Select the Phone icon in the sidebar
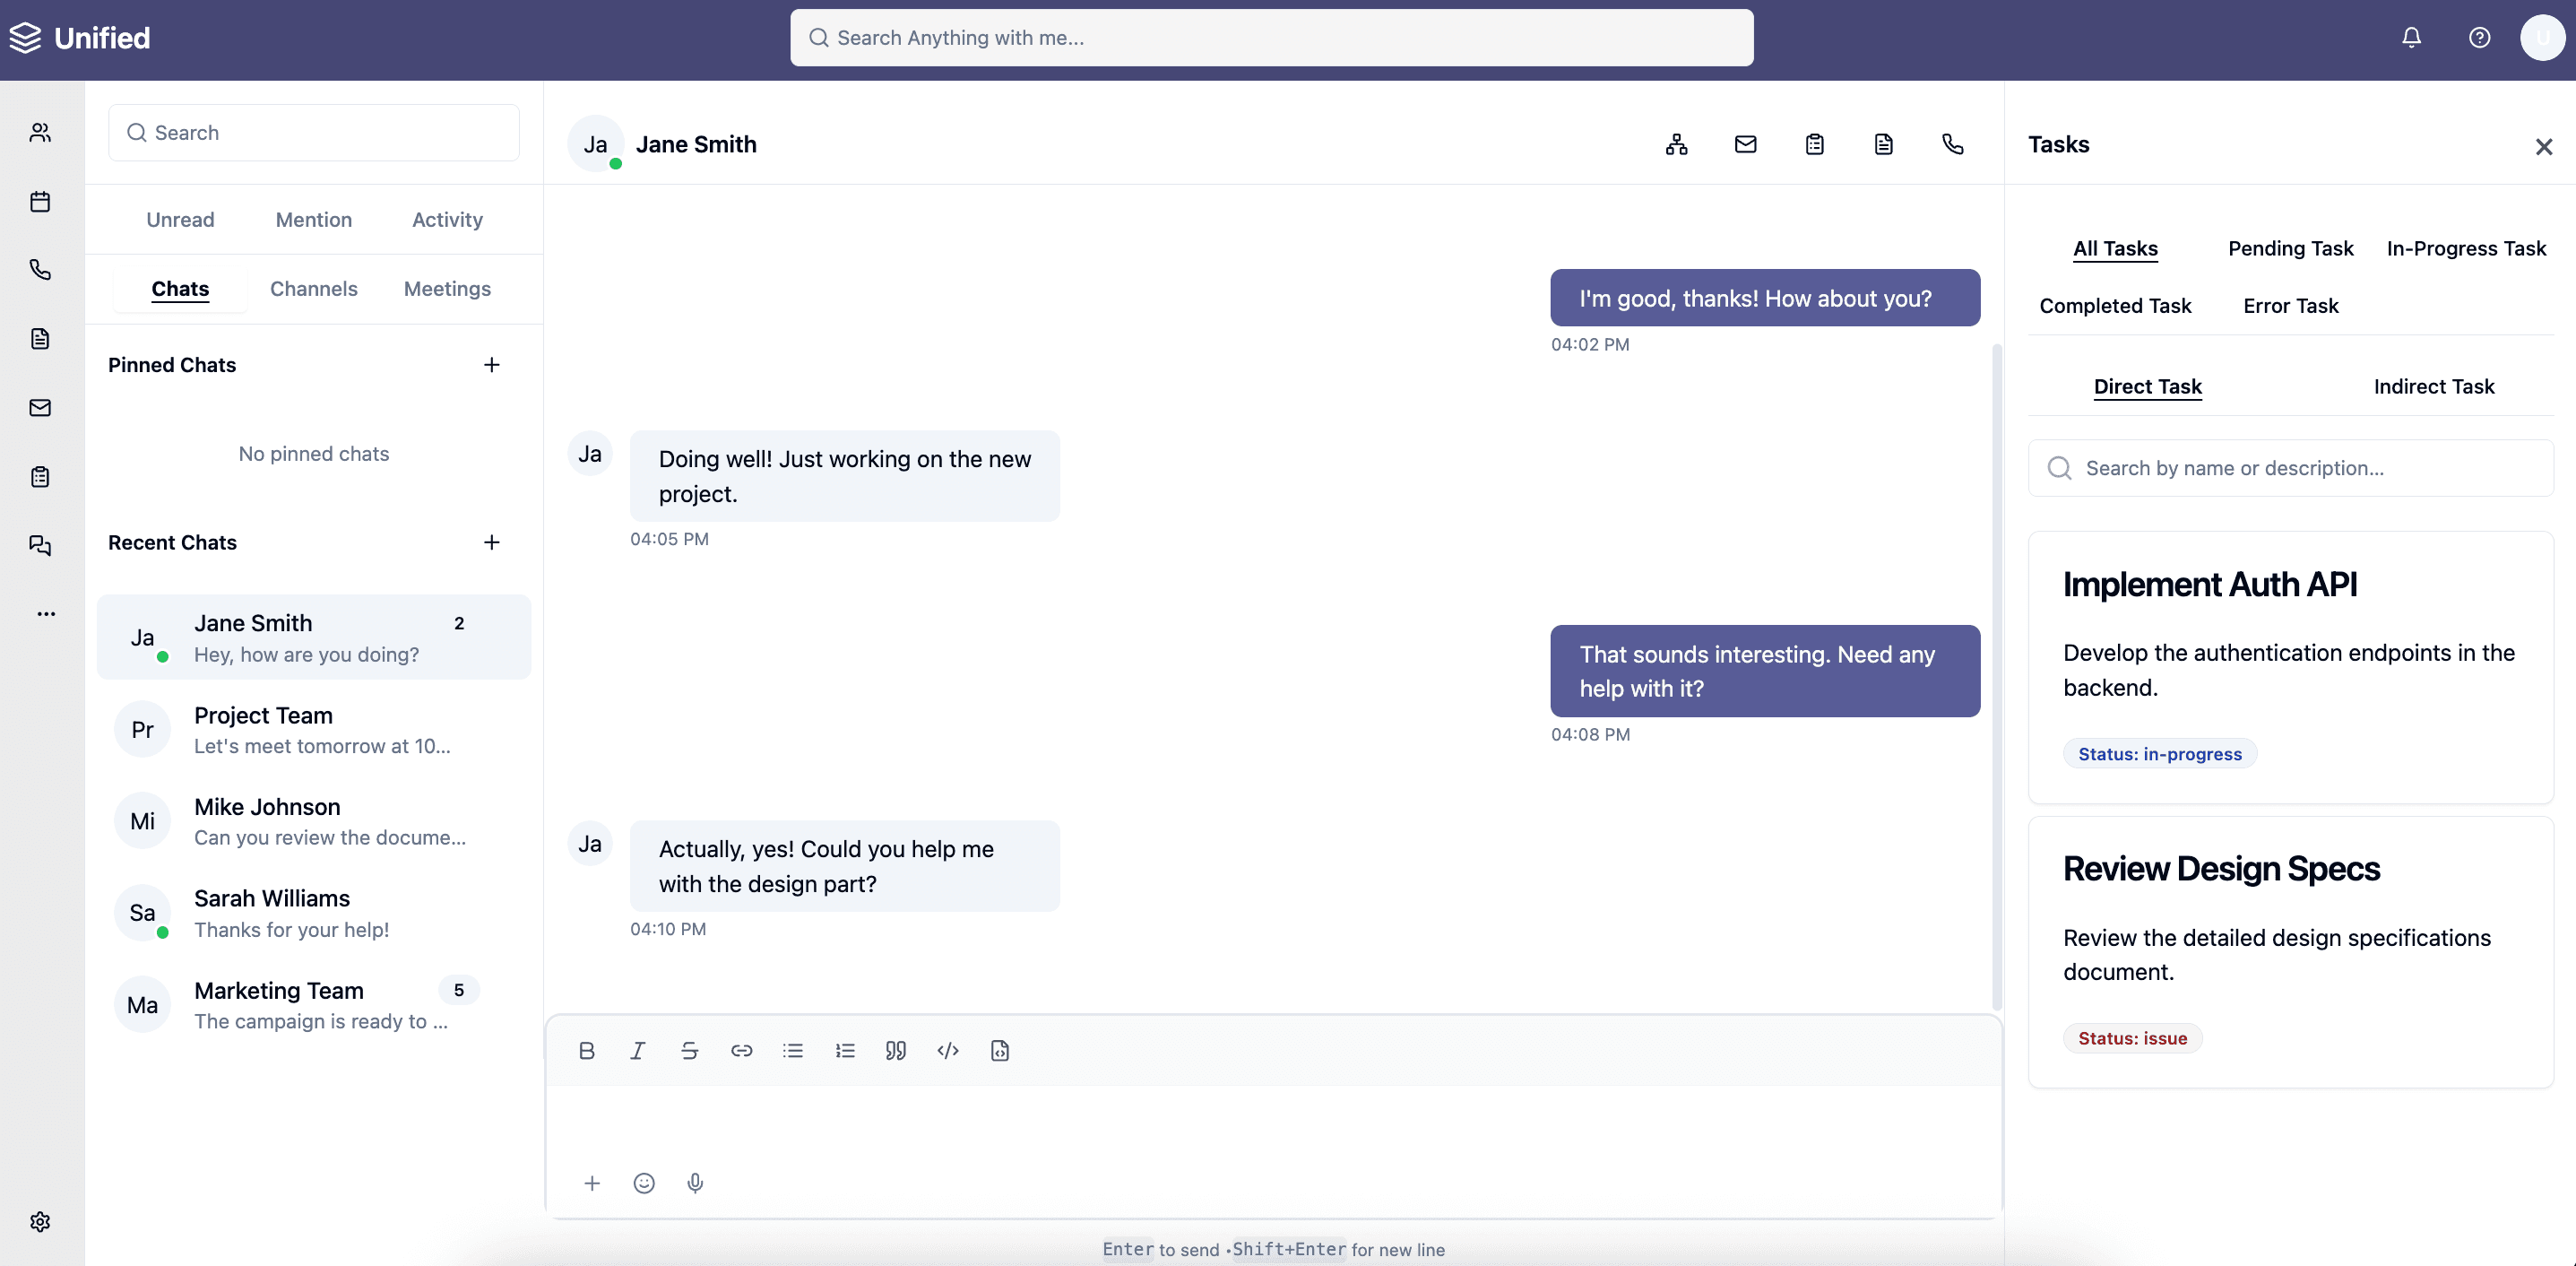2576x1266 pixels. (x=39, y=269)
